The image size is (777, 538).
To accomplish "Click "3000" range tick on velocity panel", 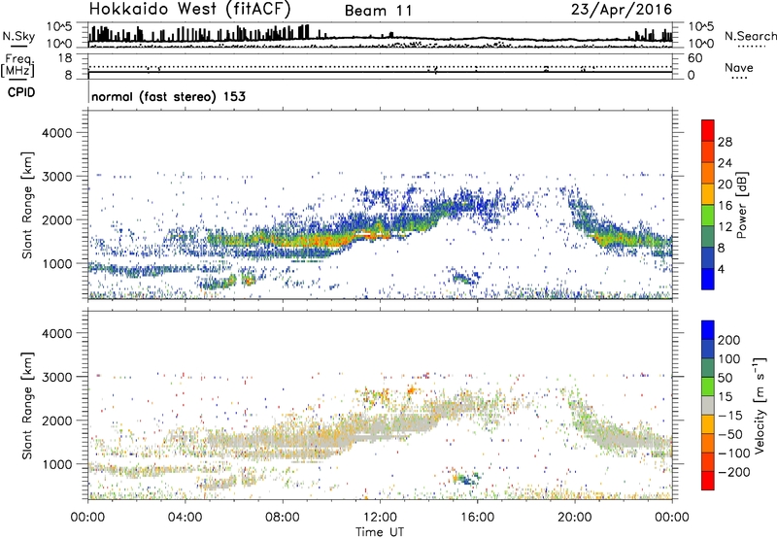I will click(x=56, y=377).
